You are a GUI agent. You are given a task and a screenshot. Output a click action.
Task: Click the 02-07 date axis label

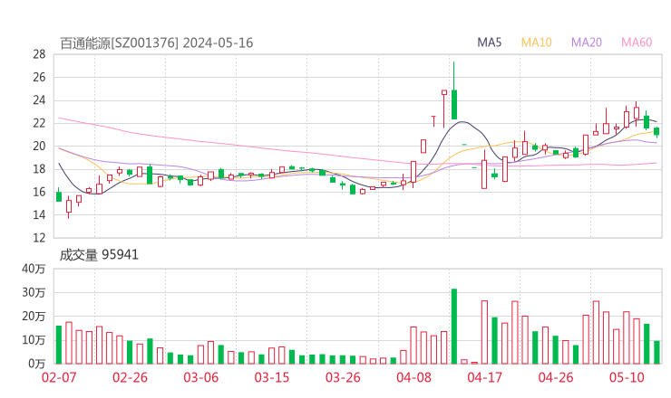pos(59,377)
